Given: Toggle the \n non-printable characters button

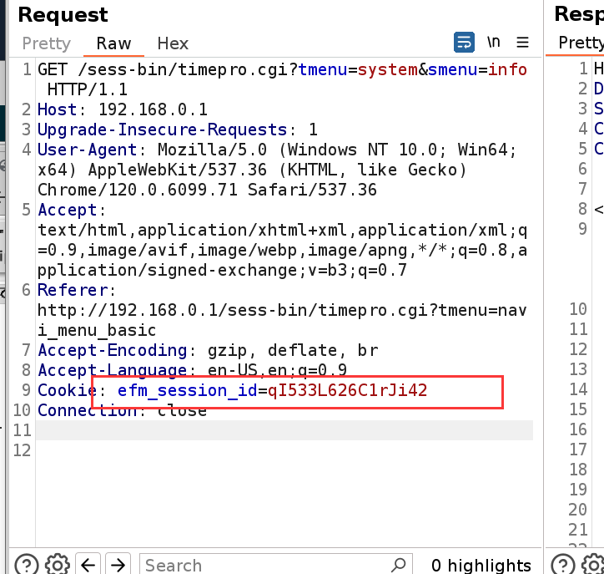Looking at the screenshot, I should pyautogui.click(x=494, y=43).
